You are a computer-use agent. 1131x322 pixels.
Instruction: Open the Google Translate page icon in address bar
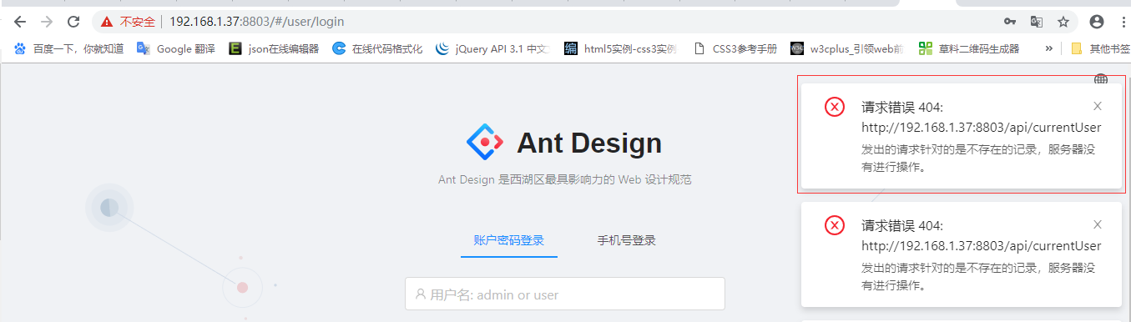pos(1037,22)
